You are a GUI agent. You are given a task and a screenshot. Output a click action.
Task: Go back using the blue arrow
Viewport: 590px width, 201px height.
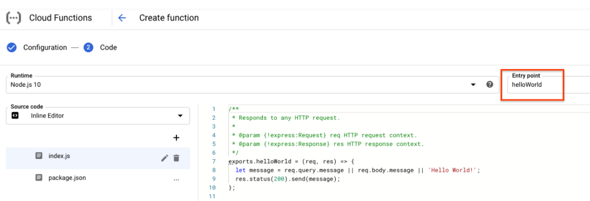point(122,18)
